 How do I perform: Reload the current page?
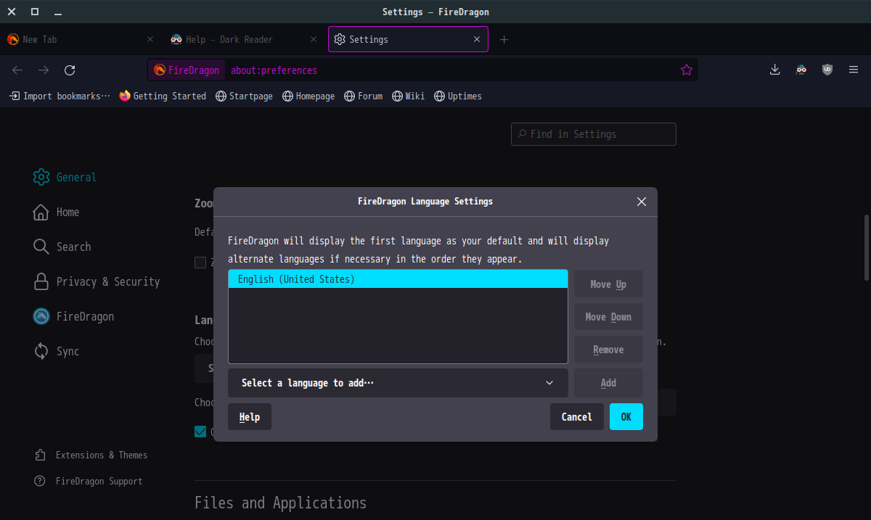[70, 70]
